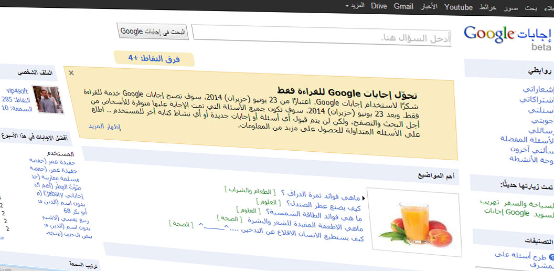Click the البحث في إجابات Google button
Screen dimensions: 554x271
click(x=153, y=31)
